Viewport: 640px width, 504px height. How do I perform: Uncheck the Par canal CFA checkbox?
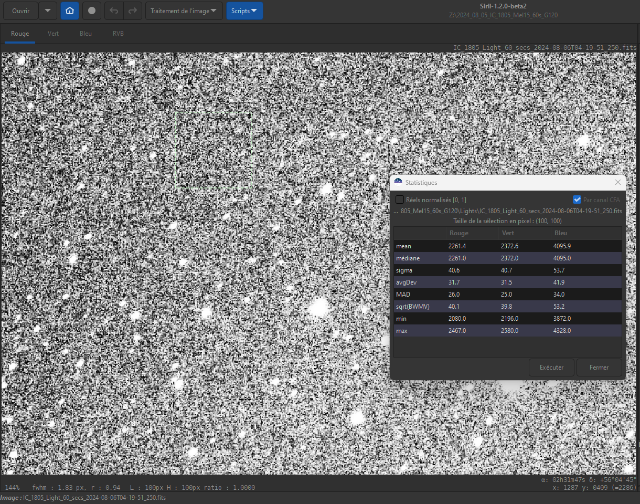click(577, 199)
